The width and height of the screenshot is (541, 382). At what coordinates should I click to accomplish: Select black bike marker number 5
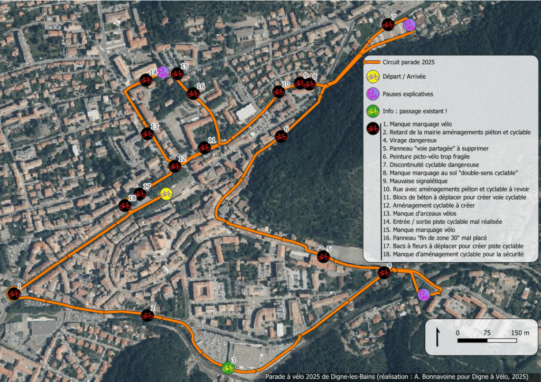tap(323, 256)
